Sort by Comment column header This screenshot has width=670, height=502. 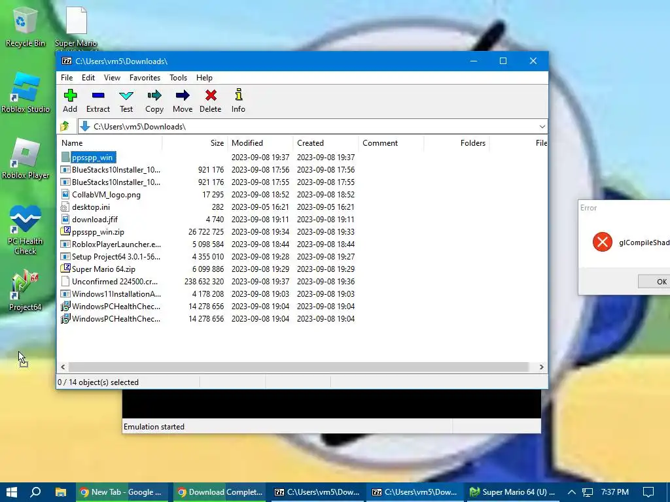click(x=391, y=143)
